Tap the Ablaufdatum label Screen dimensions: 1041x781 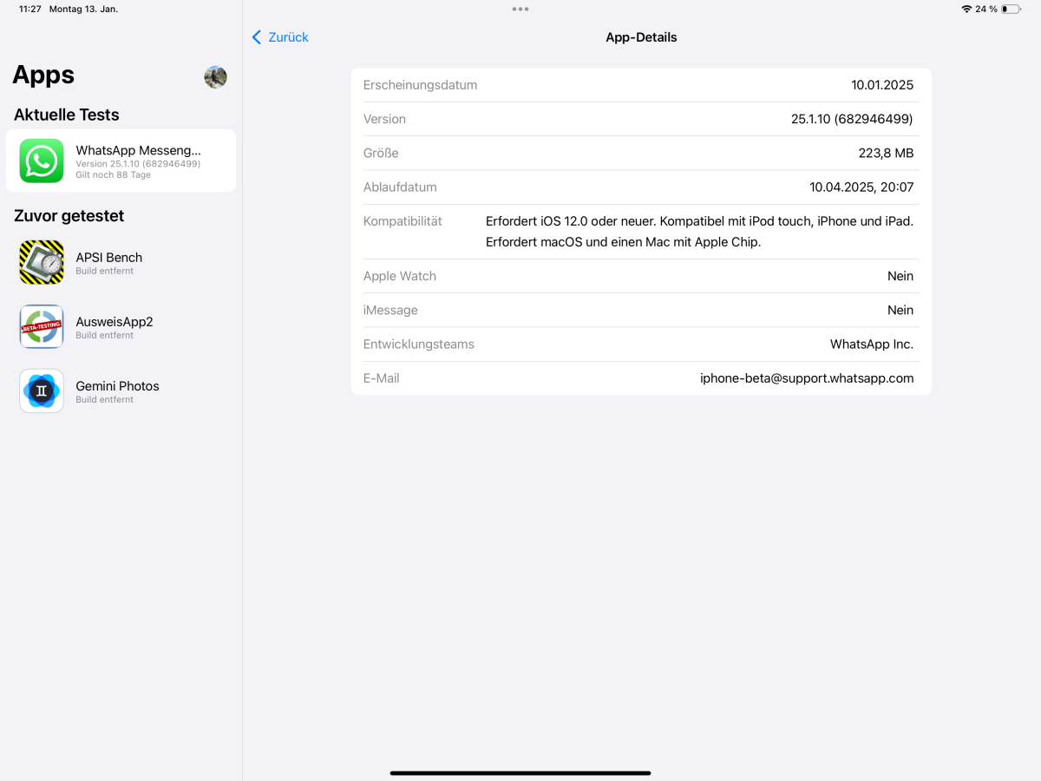[400, 187]
